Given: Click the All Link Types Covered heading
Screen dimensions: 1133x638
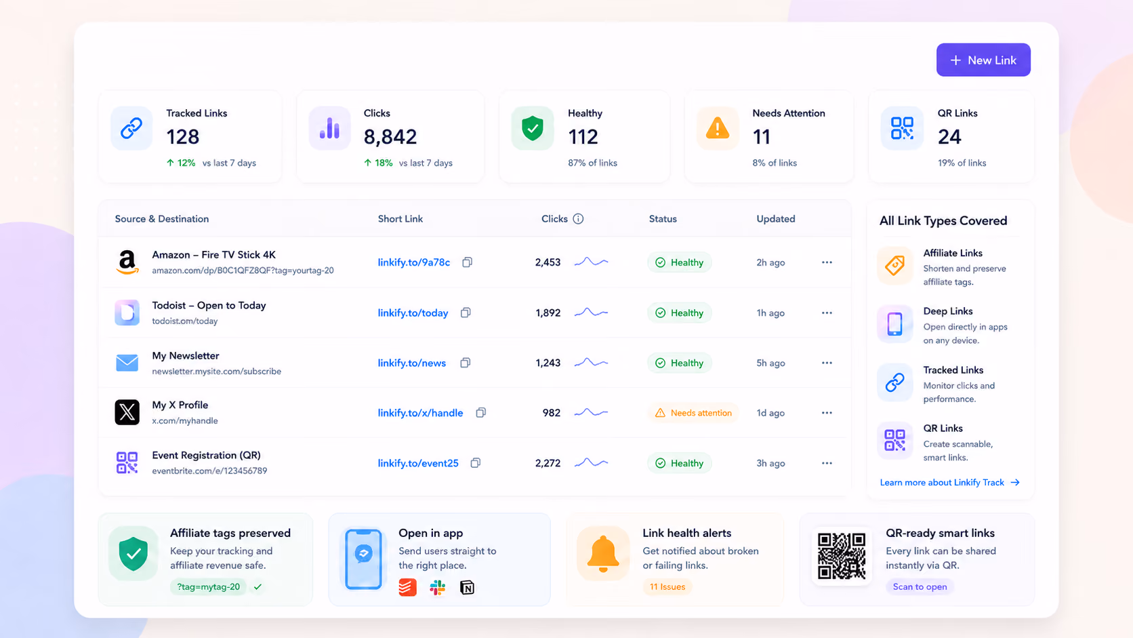Looking at the screenshot, I should (943, 220).
